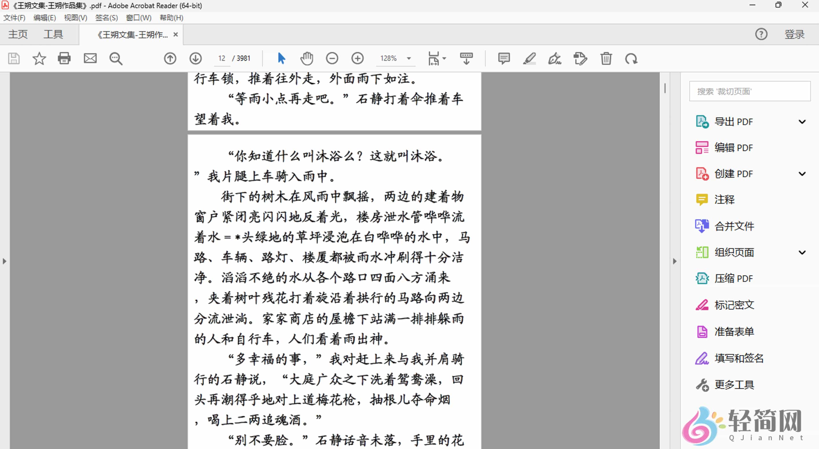Open the 视图 menu
Screen dimensions: 819x449
tap(75, 18)
